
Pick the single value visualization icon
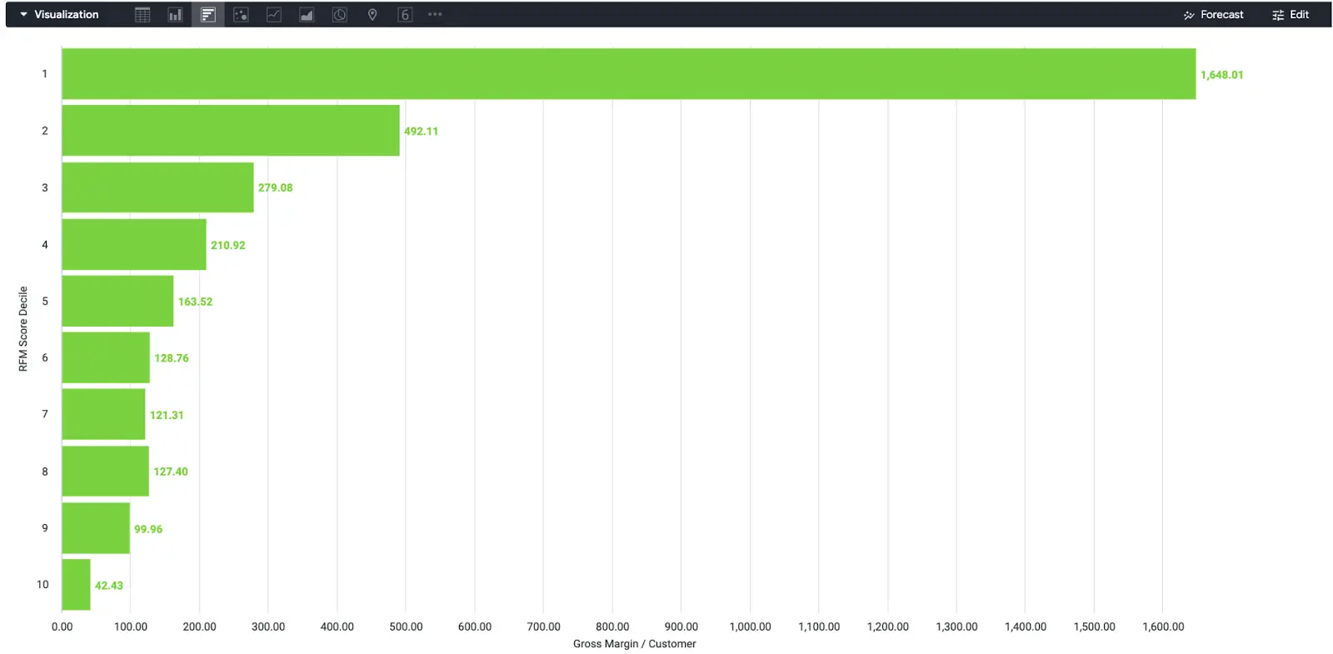[x=405, y=15]
